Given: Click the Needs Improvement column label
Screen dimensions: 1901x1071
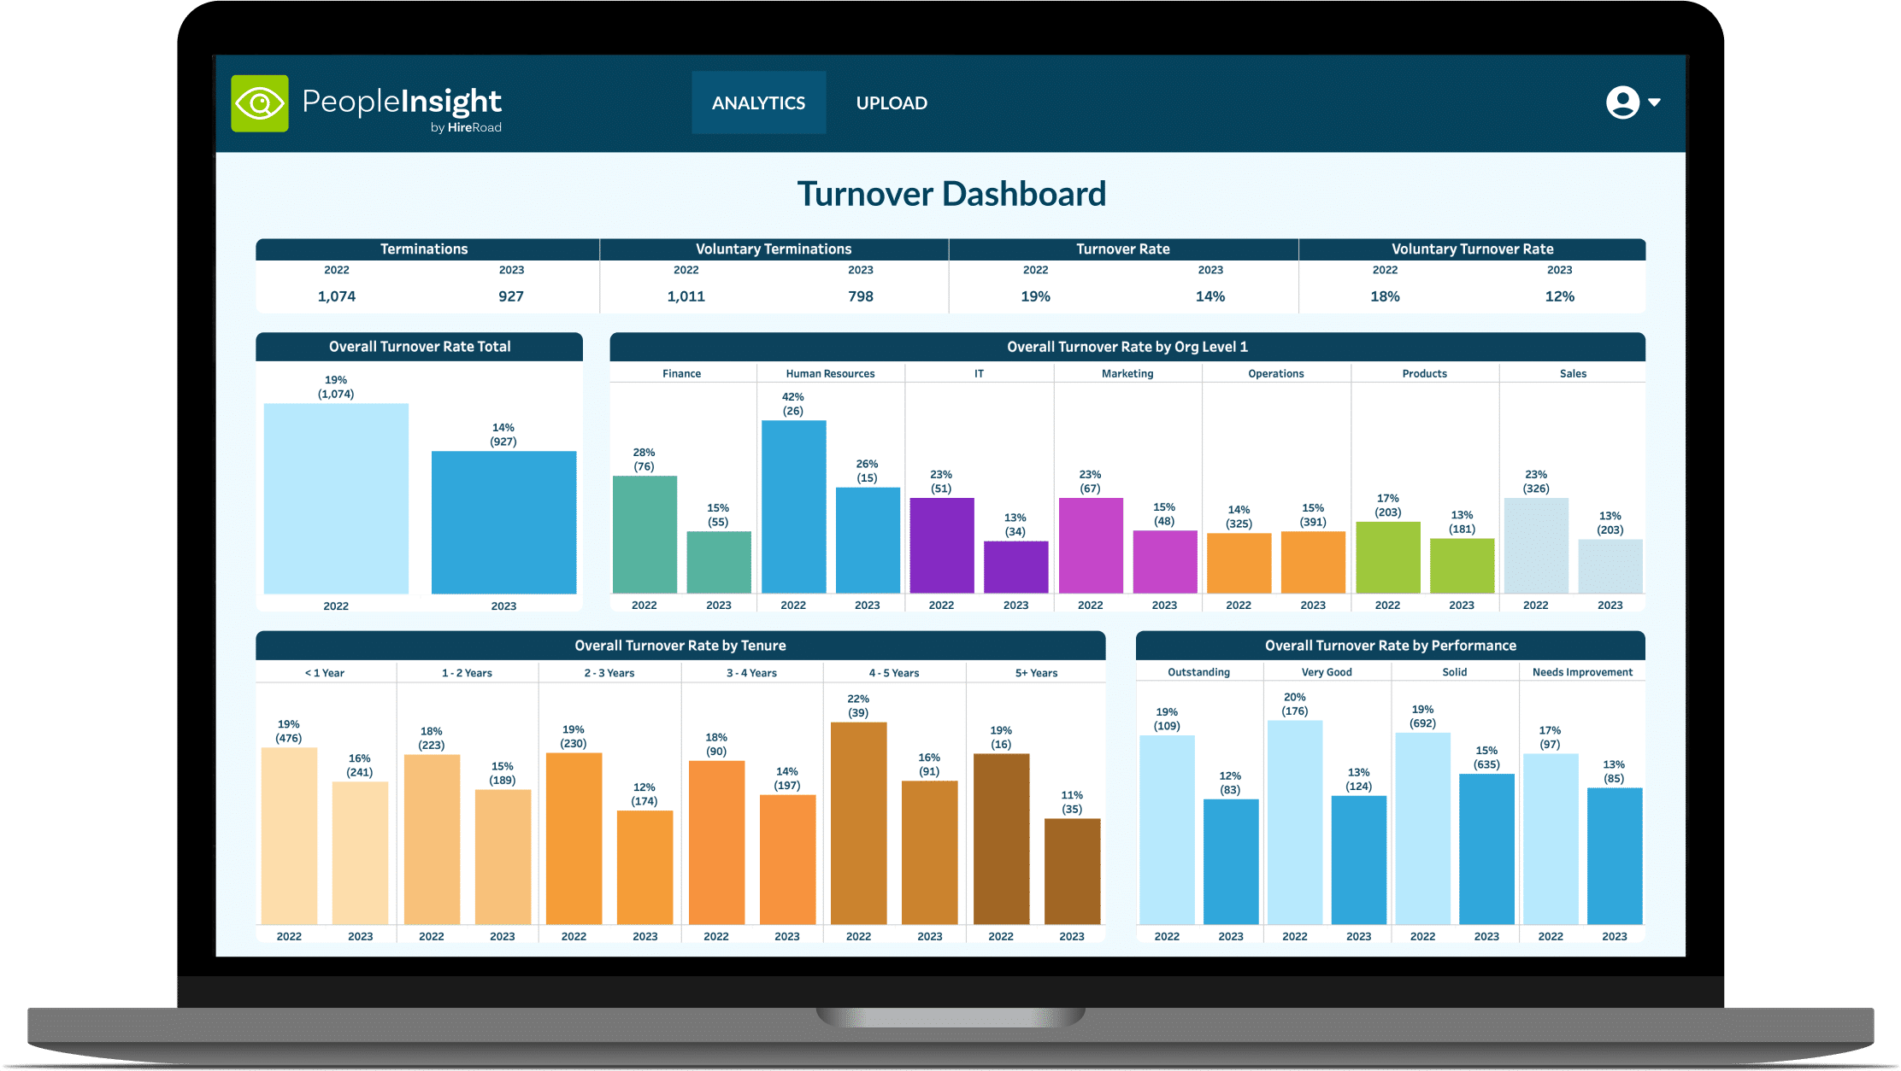Looking at the screenshot, I should [1582, 672].
